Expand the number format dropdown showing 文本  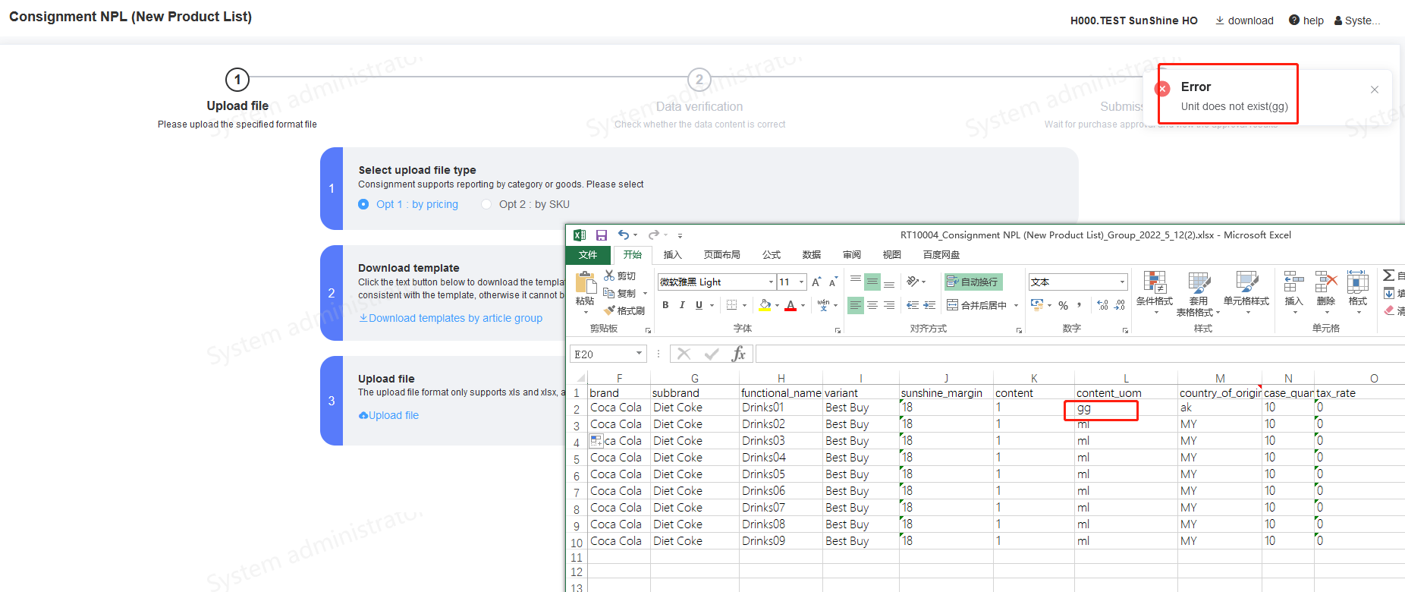click(1122, 282)
